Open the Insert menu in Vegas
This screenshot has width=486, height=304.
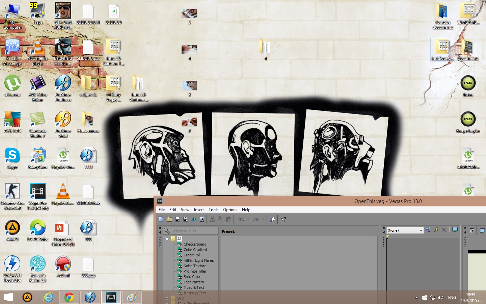199,210
